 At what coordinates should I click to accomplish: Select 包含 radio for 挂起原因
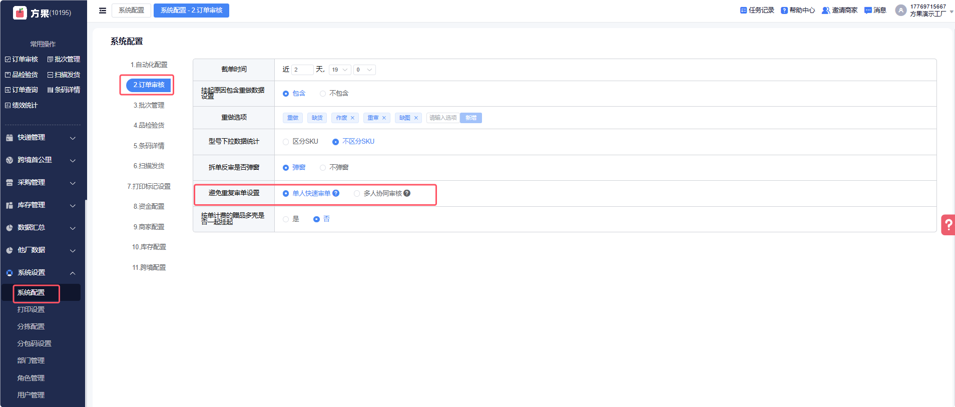click(x=286, y=94)
